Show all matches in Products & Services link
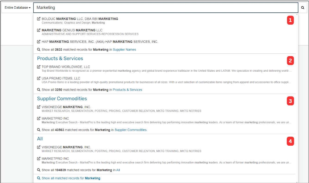The height and width of the screenshot is (183, 309). tap(127, 90)
